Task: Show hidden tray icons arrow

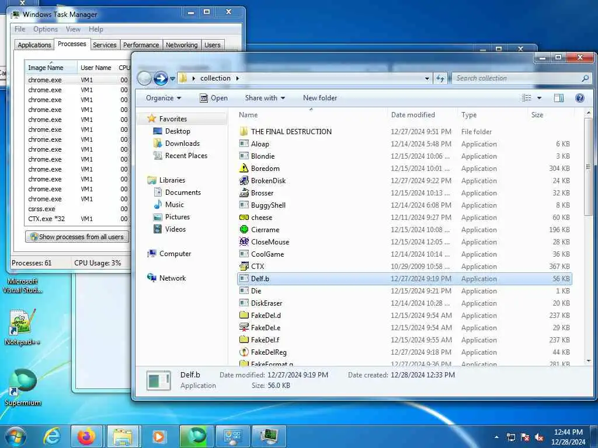Action: pos(496,437)
